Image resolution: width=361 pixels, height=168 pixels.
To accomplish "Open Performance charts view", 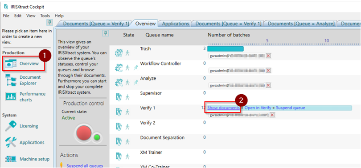I will pos(25,97).
